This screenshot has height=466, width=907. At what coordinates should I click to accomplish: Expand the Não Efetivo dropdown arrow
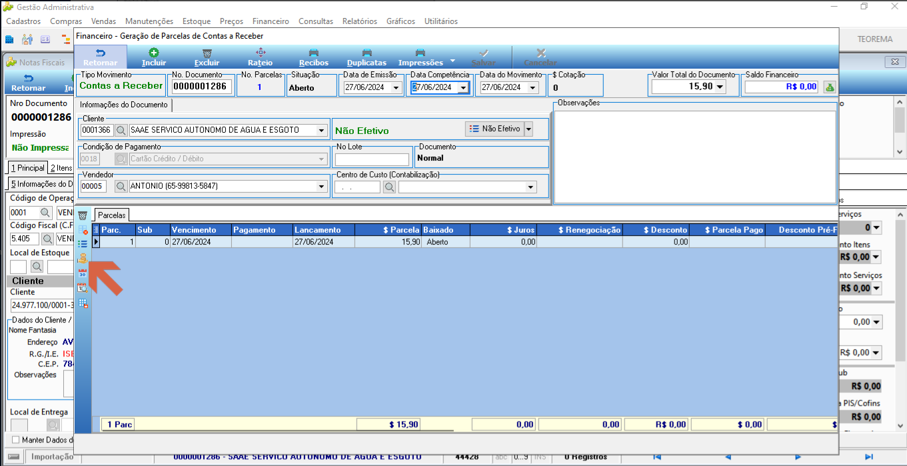pos(528,129)
